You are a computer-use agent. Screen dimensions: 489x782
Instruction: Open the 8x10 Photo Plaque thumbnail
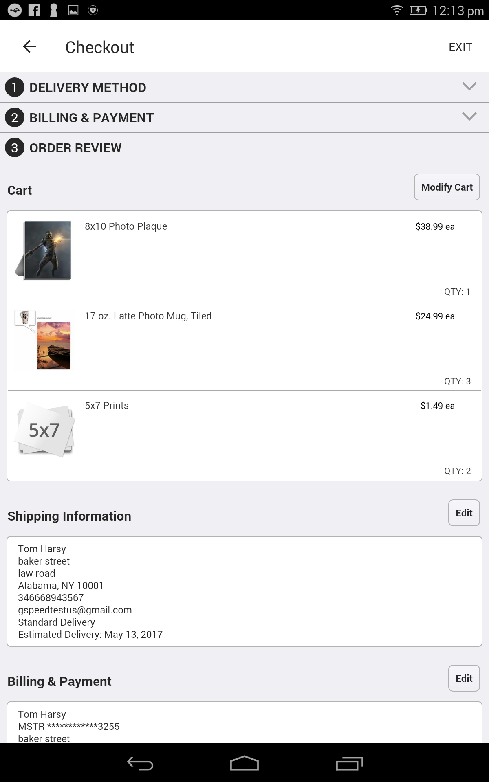pyautogui.click(x=44, y=250)
